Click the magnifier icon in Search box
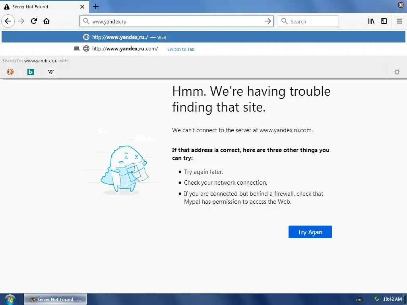The image size is (407, 305). 285,21
